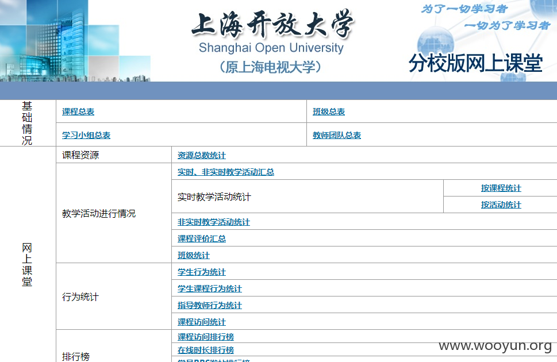Screen dimensions: 557x362
Task: Click the 网上课堂 section header
Action: 27,264
